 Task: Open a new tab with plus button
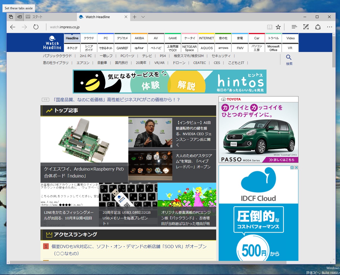click(135, 17)
